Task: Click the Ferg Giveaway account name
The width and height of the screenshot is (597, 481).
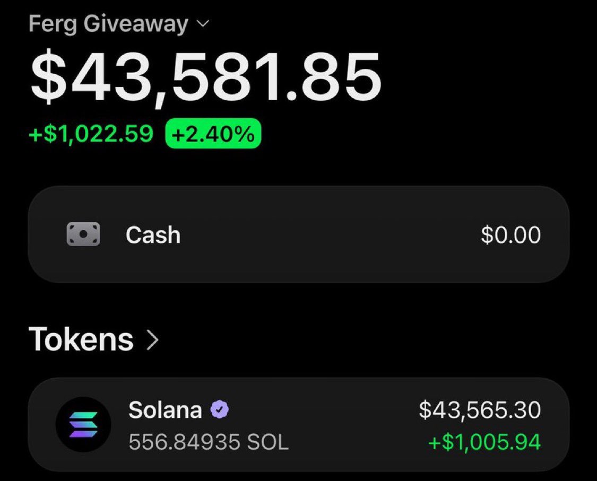Action: [108, 24]
